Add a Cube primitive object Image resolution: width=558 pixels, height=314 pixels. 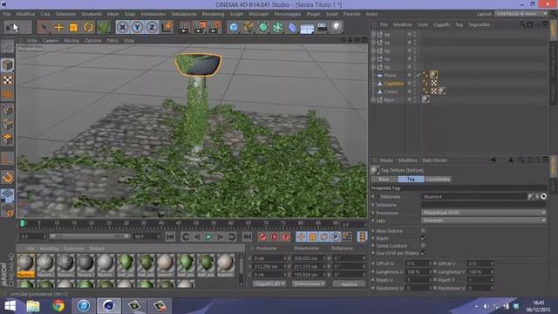point(234,27)
